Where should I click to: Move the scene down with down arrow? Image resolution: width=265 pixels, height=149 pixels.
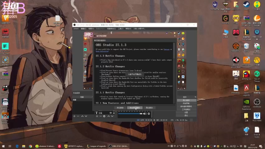click(x=86, y=116)
